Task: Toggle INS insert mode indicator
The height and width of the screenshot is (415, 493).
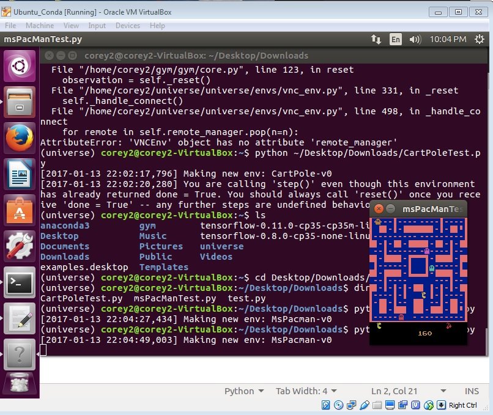Action: tap(472, 391)
